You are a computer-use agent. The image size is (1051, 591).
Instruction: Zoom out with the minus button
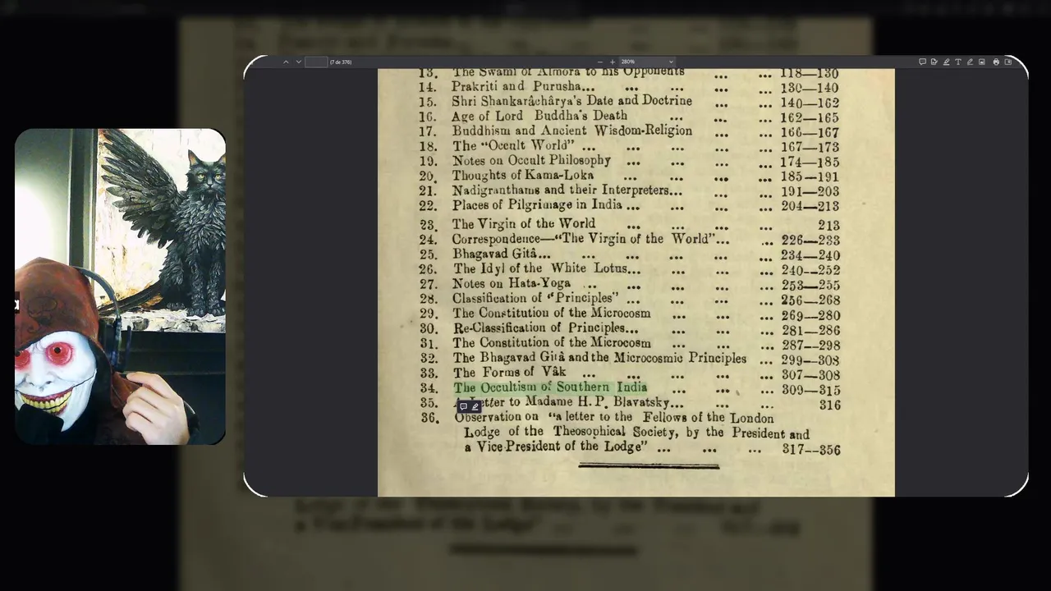tap(600, 62)
